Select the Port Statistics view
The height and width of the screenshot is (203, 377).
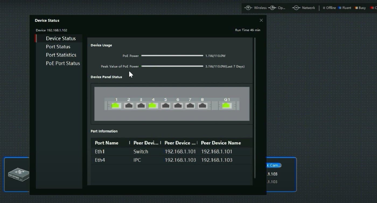point(61,55)
